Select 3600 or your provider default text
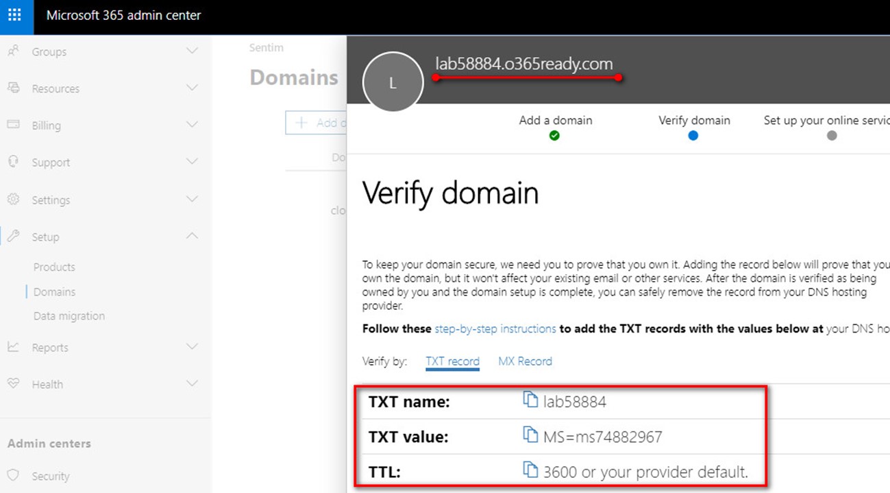Viewport: 890px width, 493px height. click(645, 472)
